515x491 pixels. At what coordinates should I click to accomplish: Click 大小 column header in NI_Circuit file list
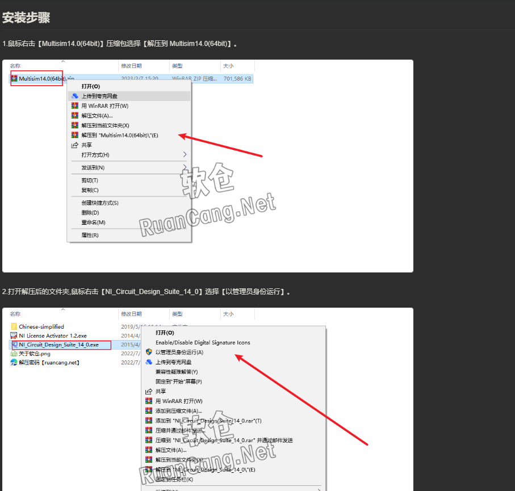tap(228, 314)
